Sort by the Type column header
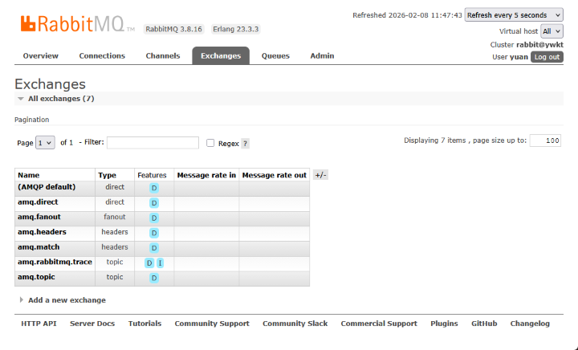Screen dimensions: 578x350 [x=108, y=175]
